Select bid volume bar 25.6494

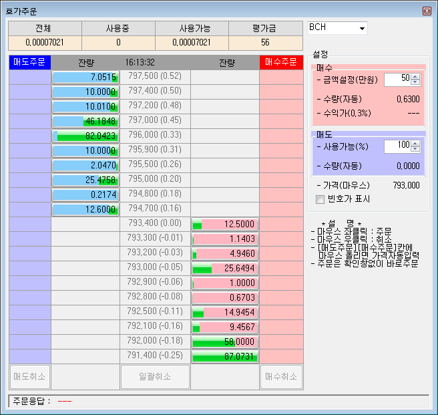tap(225, 268)
